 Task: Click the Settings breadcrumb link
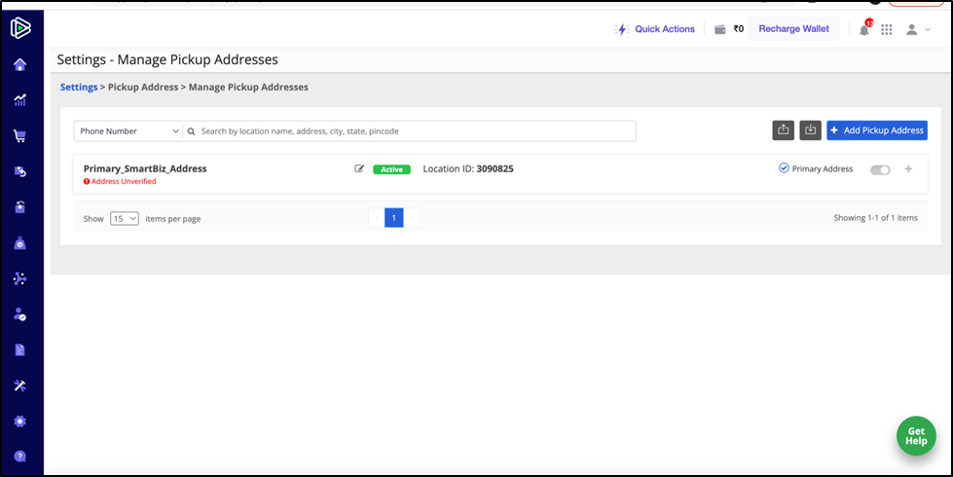point(79,88)
